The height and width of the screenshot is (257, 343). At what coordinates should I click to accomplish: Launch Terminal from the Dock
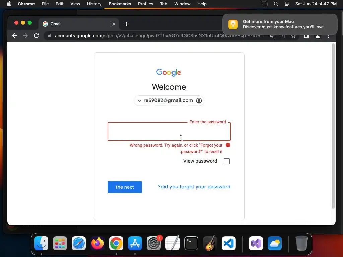click(x=191, y=243)
